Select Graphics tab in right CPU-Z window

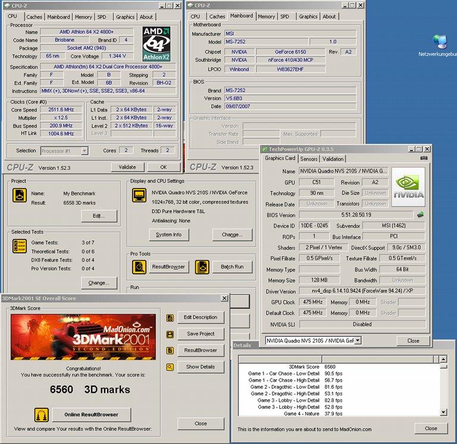308,17
